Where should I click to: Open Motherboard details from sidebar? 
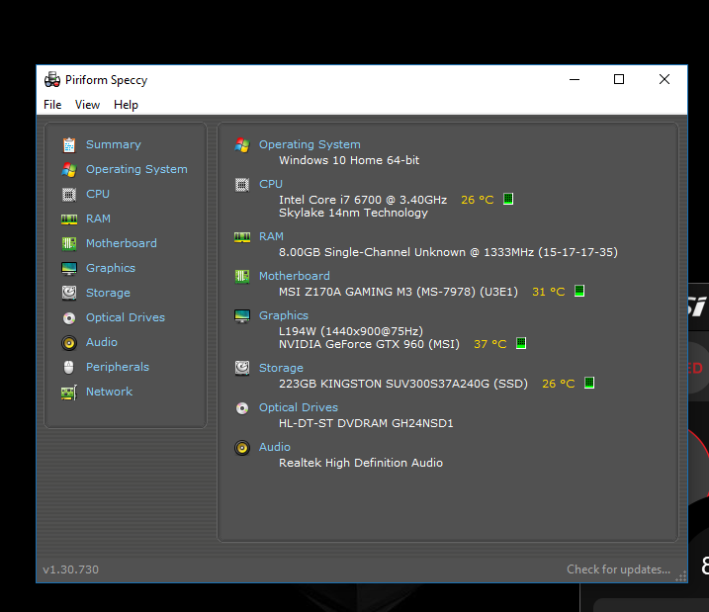[x=122, y=243]
